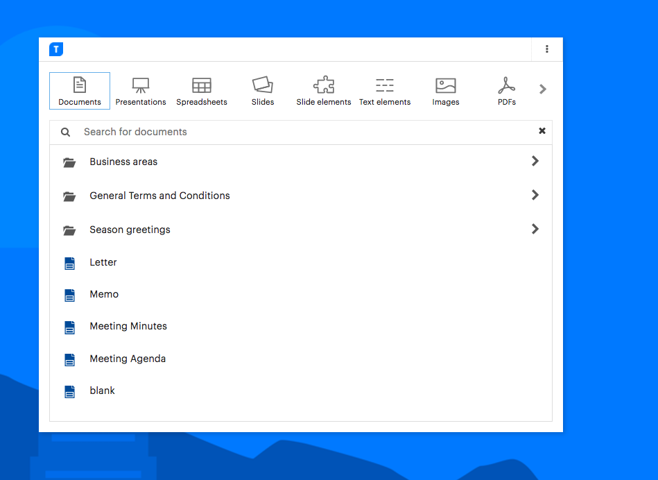
Task: Open the Business areas folder
Action: tap(301, 162)
